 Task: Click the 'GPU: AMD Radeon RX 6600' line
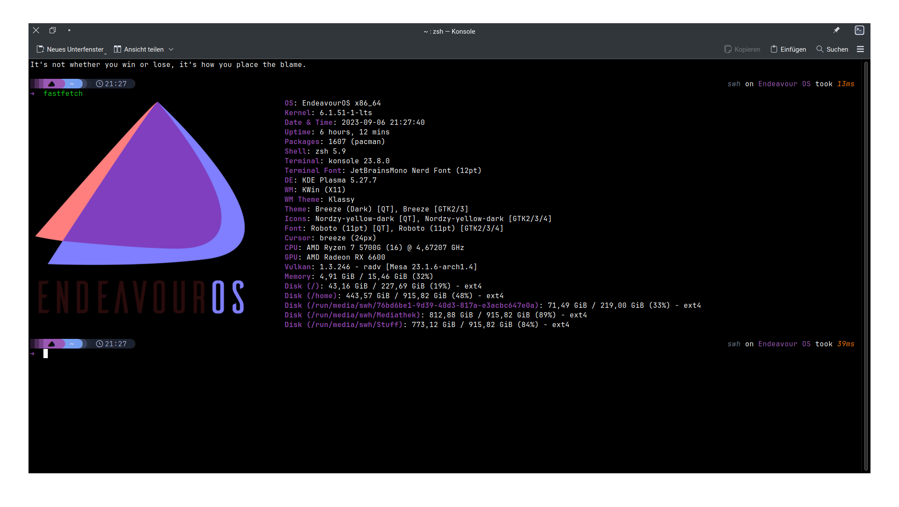(335, 257)
